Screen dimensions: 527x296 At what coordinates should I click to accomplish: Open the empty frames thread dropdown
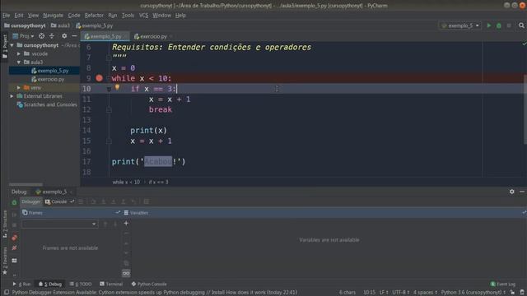pos(60,224)
